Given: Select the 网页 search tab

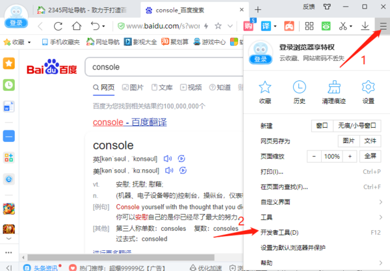Looking at the screenshot, I should (x=104, y=88).
